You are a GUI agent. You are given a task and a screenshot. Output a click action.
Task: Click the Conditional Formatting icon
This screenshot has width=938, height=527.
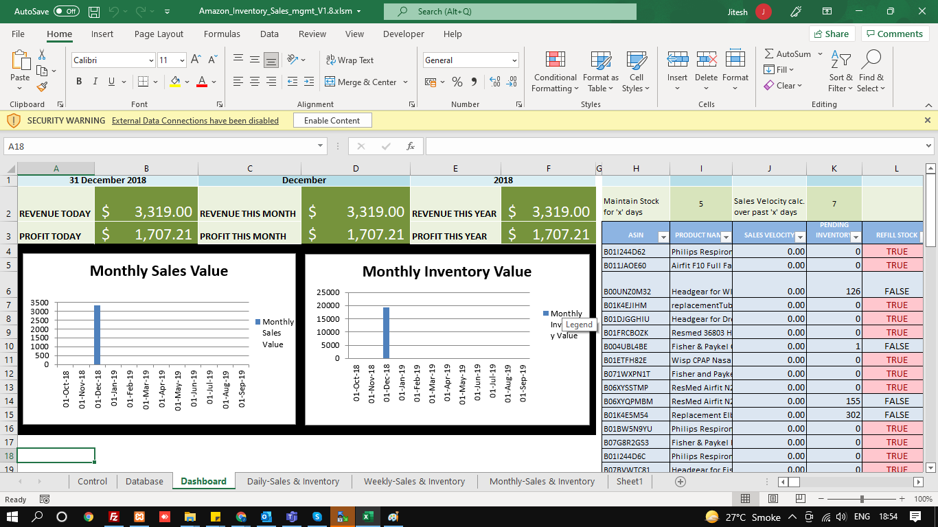[x=555, y=60]
